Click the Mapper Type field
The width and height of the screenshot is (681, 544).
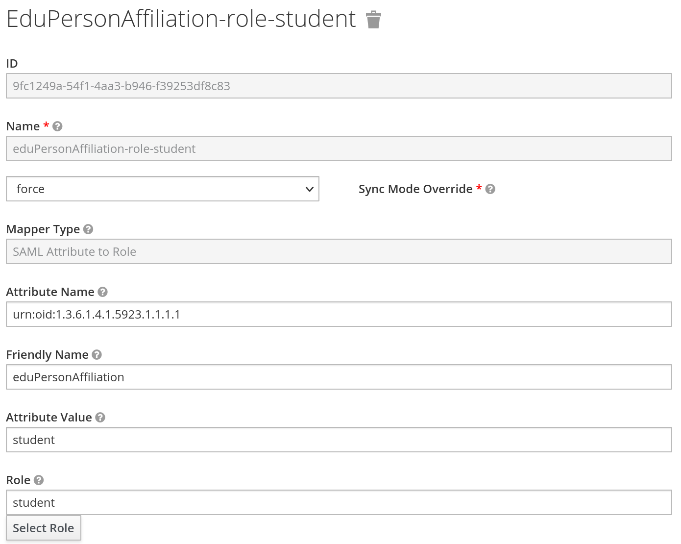339,251
